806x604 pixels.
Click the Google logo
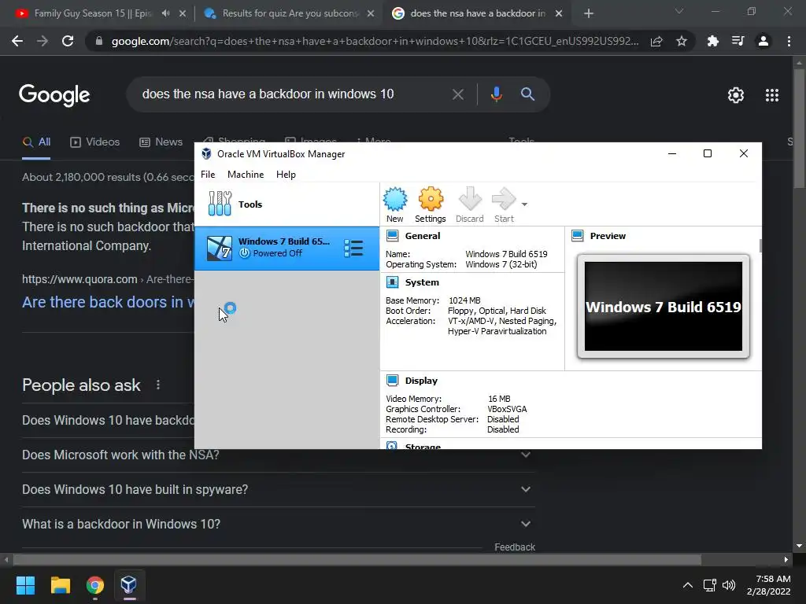(x=54, y=95)
